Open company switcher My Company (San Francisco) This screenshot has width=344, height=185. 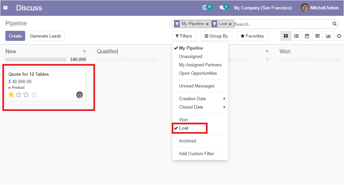263,8
